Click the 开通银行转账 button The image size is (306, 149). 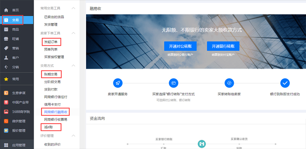(x=223, y=46)
